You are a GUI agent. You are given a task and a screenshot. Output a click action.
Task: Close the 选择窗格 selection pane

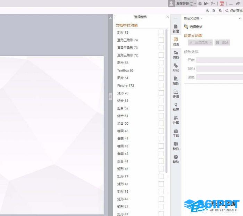(x=168, y=17)
